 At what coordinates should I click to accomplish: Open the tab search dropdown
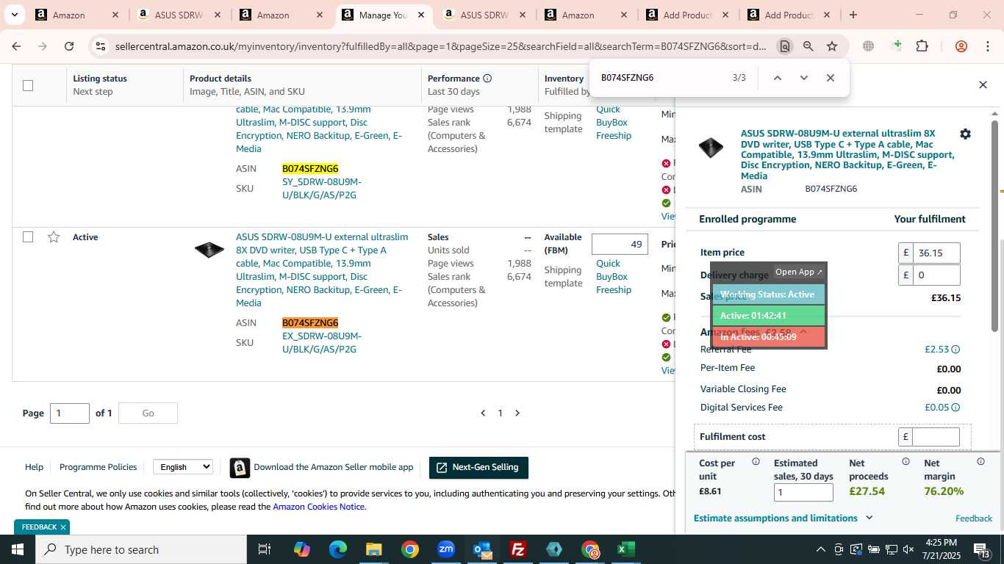point(14,15)
